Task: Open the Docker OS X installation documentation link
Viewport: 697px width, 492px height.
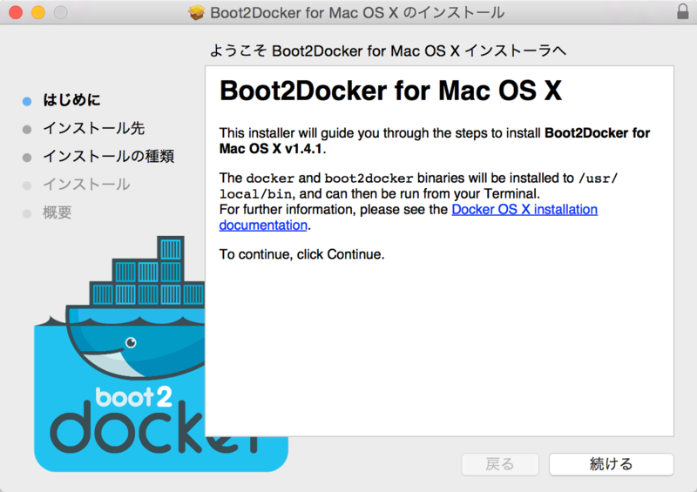Action: [524, 209]
